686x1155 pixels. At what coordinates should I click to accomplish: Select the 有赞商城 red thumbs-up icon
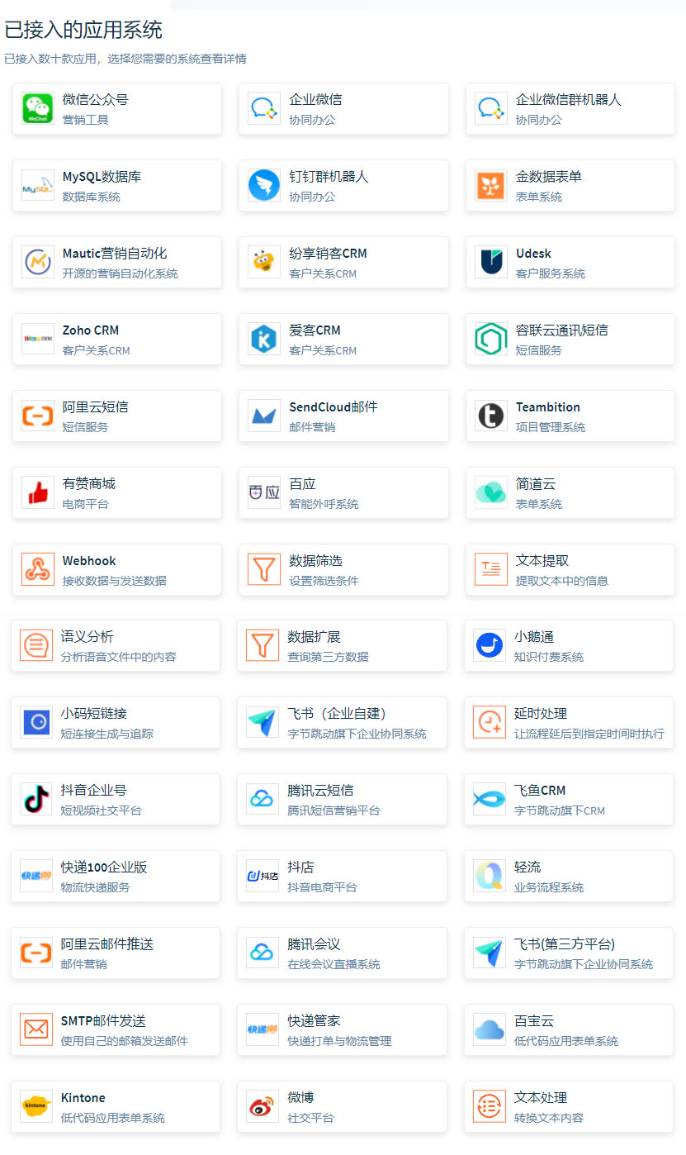pyautogui.click(x=38, y=493)
